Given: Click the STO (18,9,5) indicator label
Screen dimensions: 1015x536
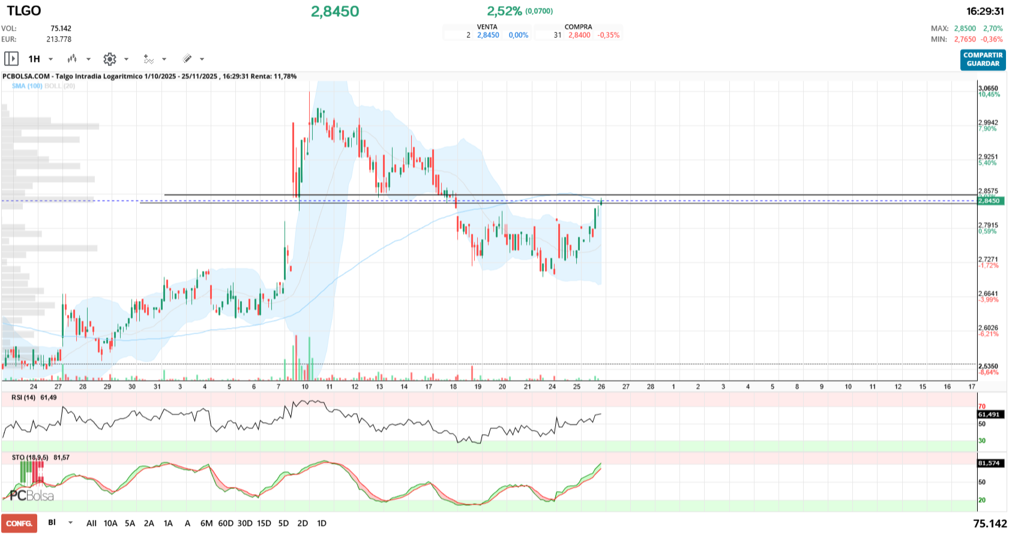Looking at the screenshot, I should [30, 457].
